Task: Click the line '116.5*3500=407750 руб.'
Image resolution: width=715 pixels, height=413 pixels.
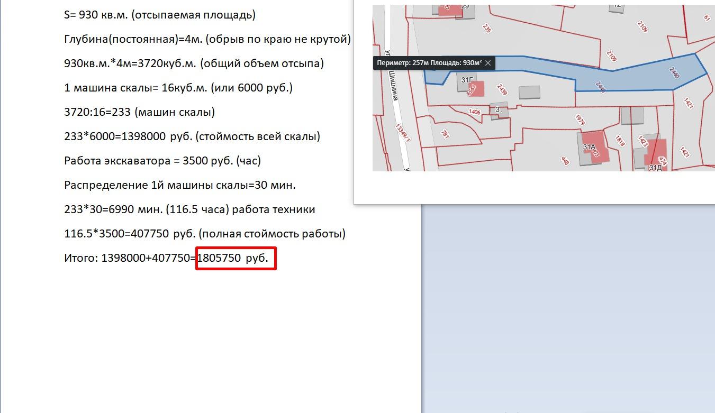Action: (205, 234)
